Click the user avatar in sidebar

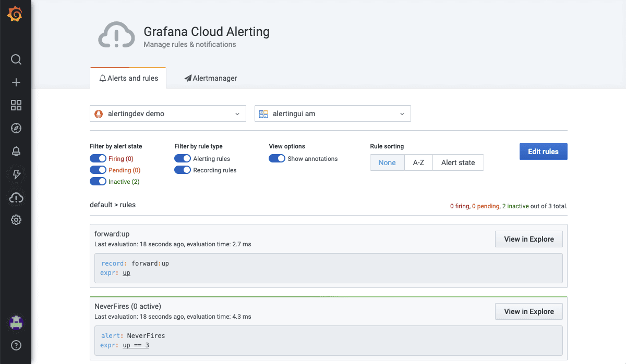pos(16,322)
